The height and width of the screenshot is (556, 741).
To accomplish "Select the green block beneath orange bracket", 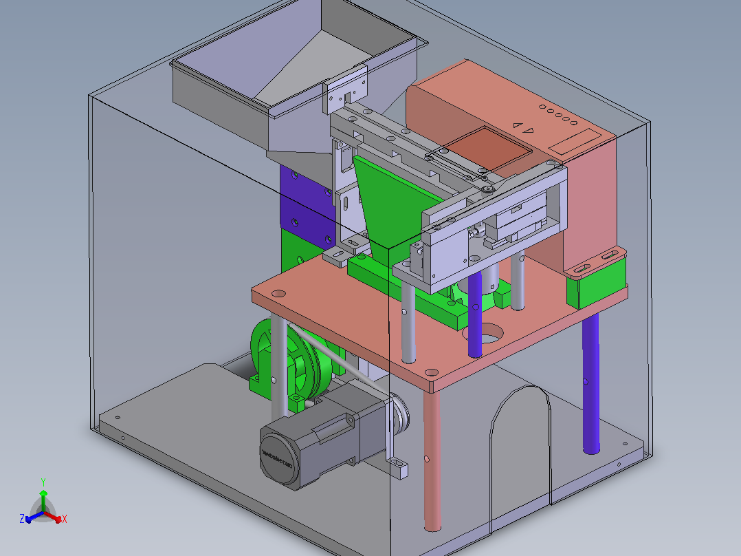I will (x=597, y=283).
